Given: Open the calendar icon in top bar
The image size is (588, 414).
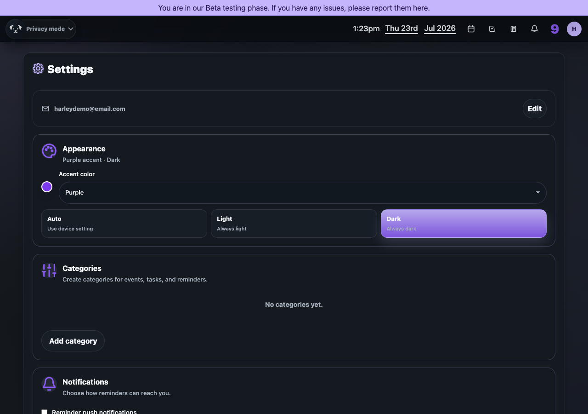Looking at the screenshot, I should [x=471, y=29].
